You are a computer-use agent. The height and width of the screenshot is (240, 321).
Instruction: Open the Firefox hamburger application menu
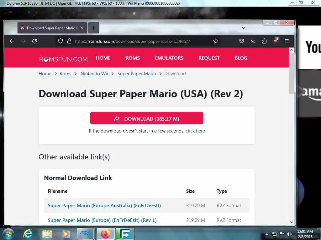[x=287, y=41]
